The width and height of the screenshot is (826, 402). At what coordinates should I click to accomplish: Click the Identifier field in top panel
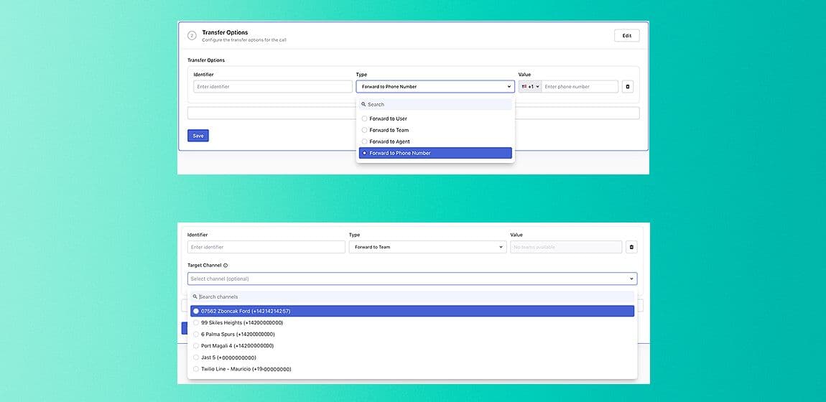(273, 86)
